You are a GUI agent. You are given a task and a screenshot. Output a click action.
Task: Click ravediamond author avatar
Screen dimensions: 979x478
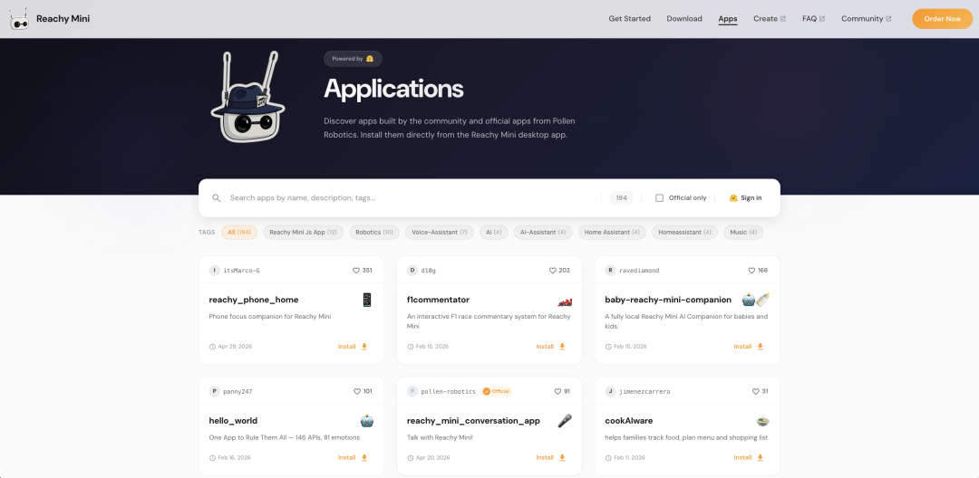click(611, 271)
